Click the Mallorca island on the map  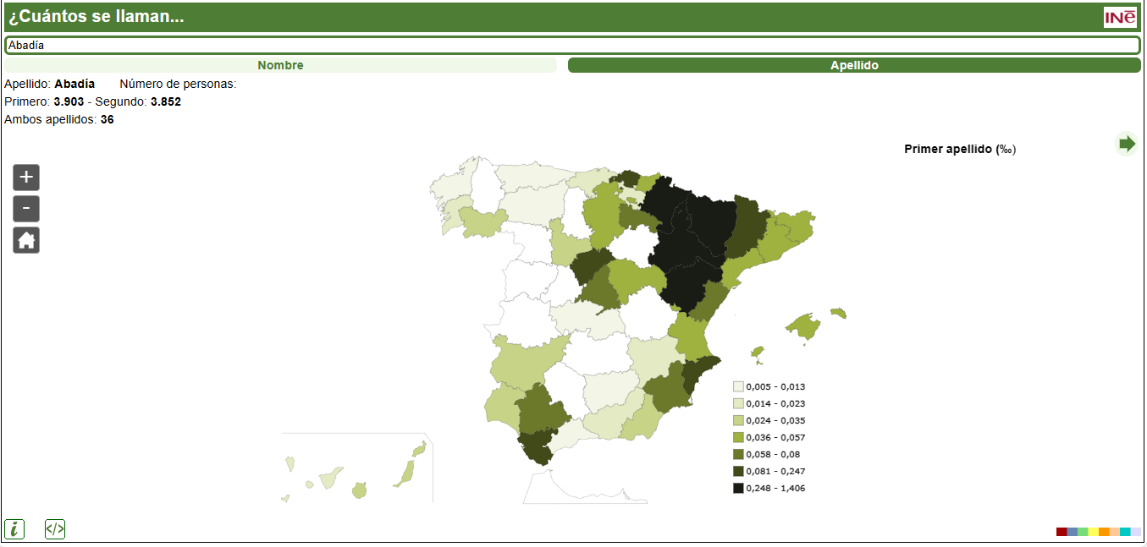(804, 326)
